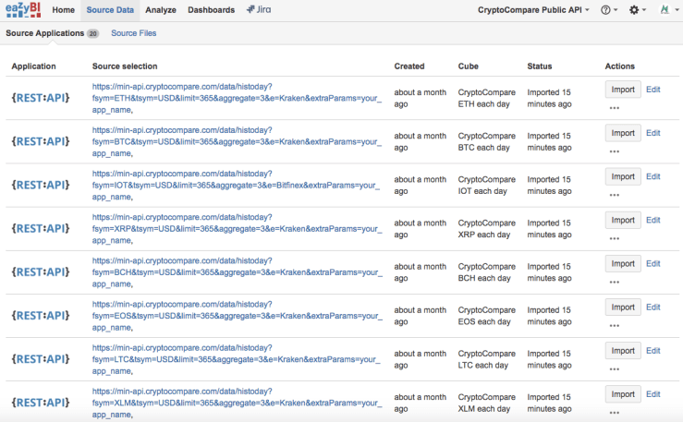Open the help question mark menu
The height and width of the screenshot is (422, 683).
pos(608,10)
